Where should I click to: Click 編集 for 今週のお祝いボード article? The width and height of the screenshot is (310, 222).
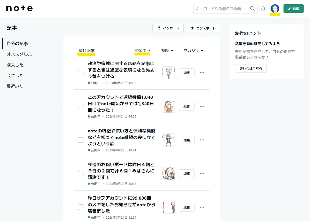click(187, 174)
